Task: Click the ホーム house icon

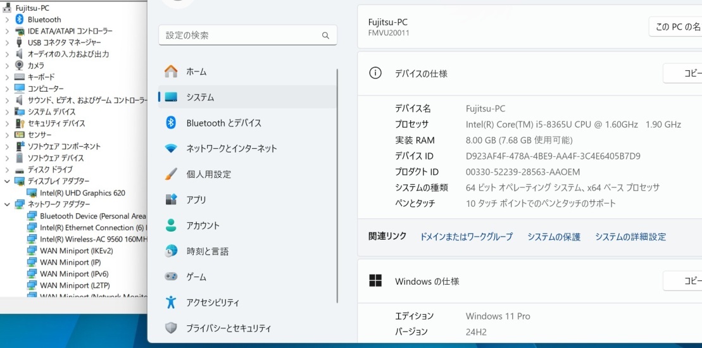Action: 170,71
